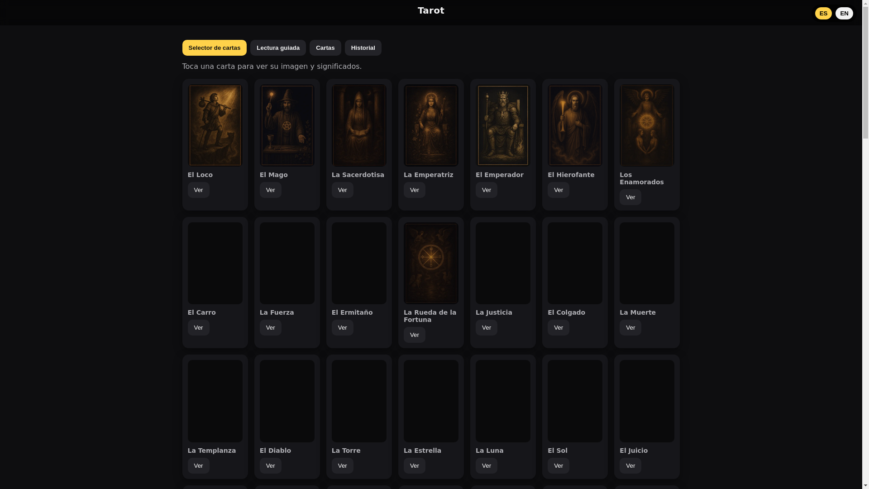This screenshot has height=489, width=869.
Task: Select the El Carro card placeholder
Action: (x=215, y=263)
